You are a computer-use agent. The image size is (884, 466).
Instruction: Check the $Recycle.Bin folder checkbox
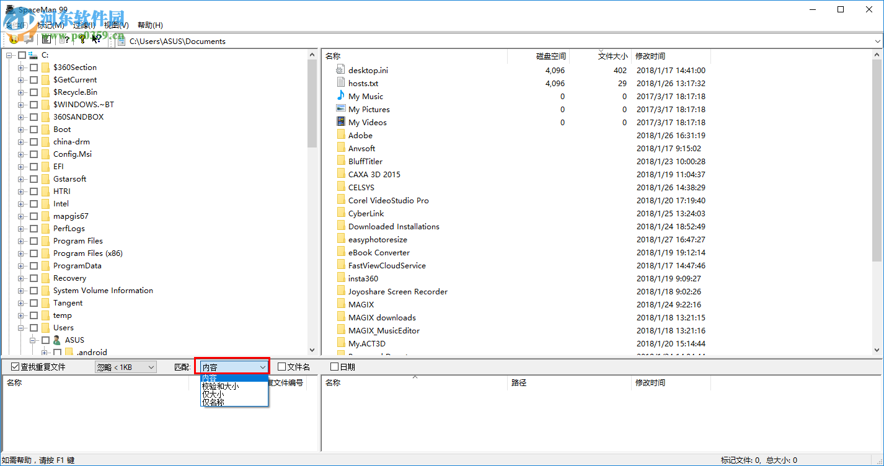click(x=33, y=92)
